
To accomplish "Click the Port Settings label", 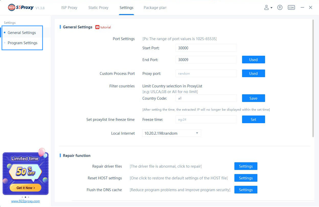I will coord(124,39).
